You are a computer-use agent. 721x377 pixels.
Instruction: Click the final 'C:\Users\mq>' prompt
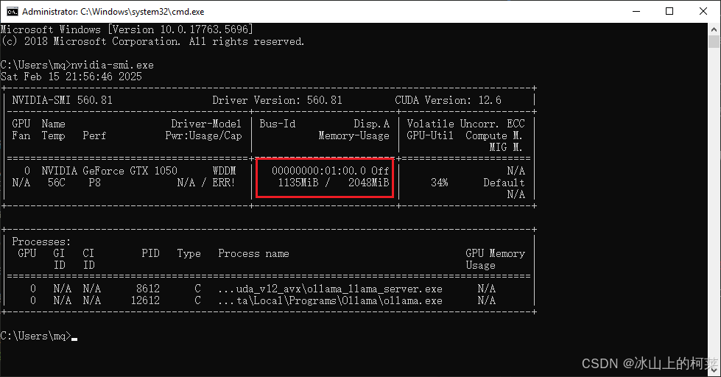(36, 336)
